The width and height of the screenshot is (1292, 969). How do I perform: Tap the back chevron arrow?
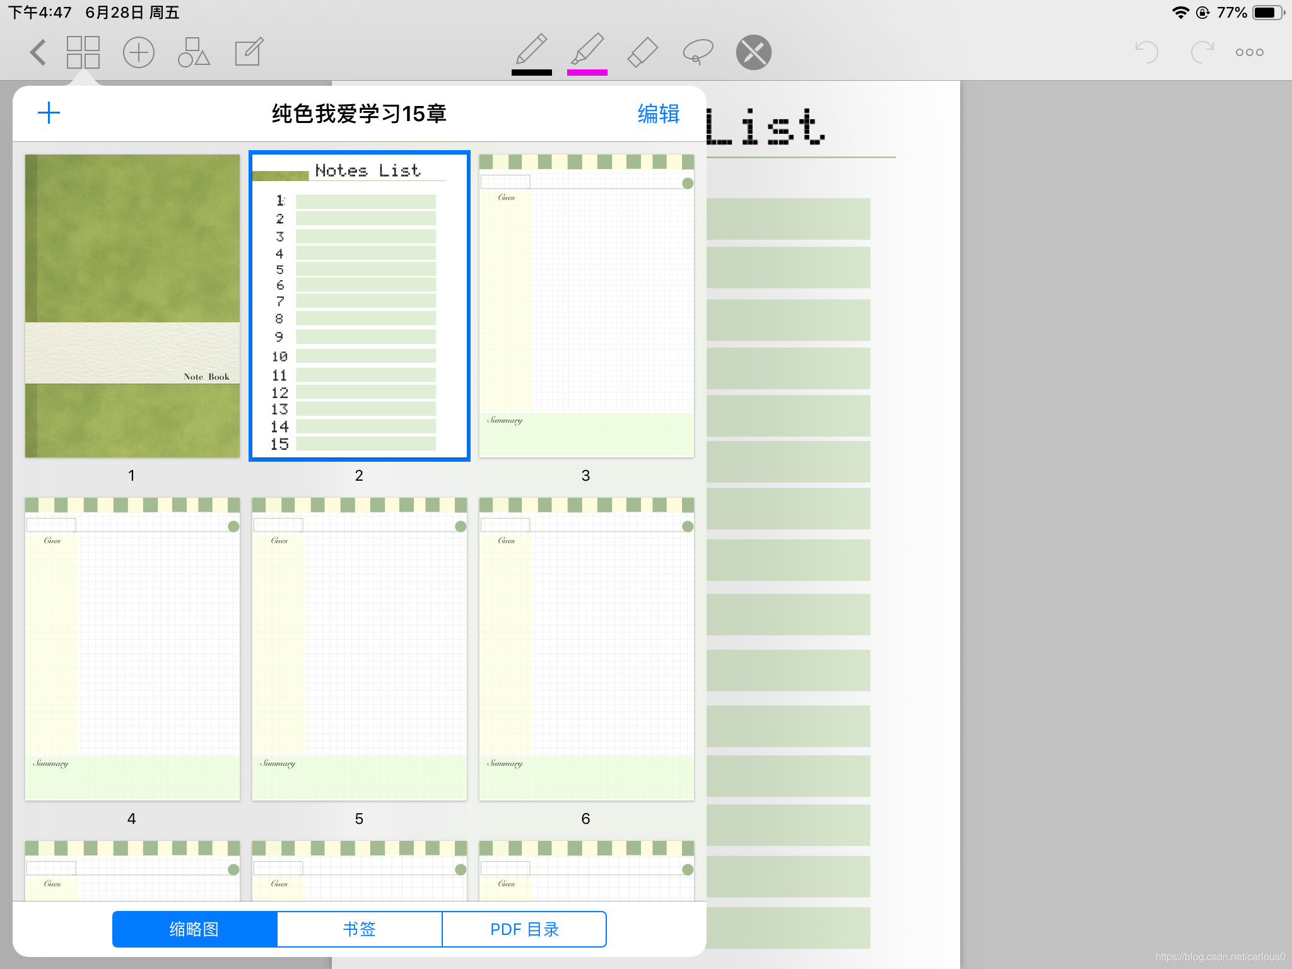coord(38,52)
